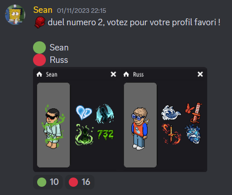Select the flaming katana badge

[171, 134]
